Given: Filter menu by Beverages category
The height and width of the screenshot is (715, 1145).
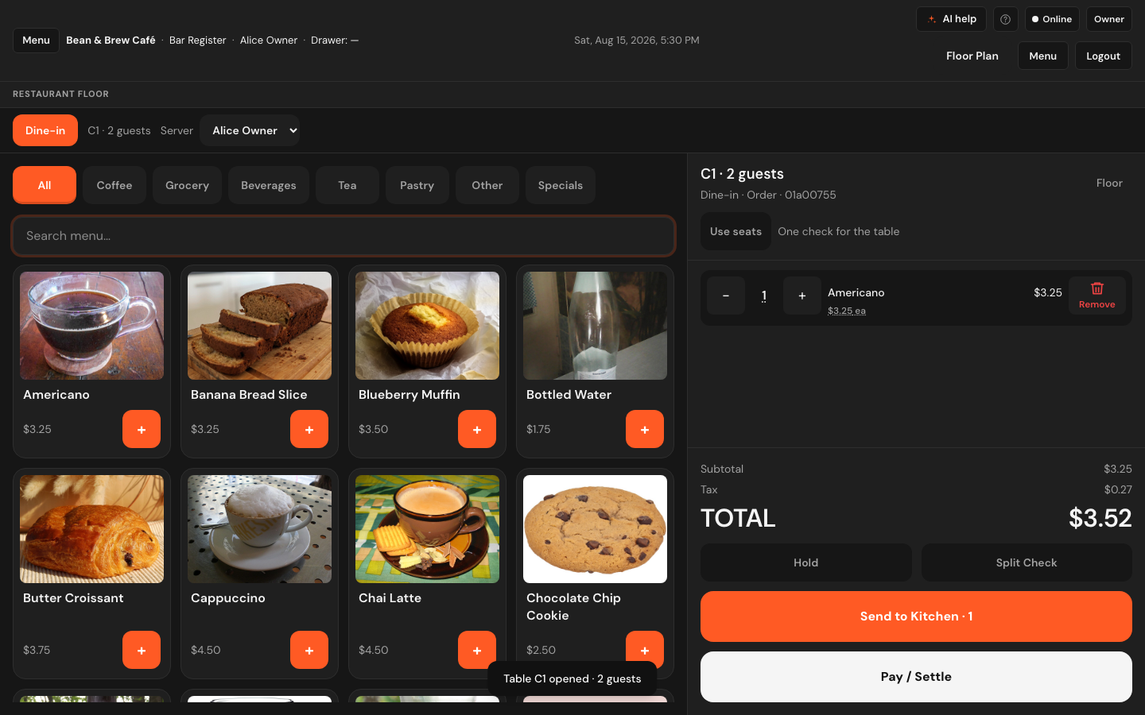Looking at the screenshot, I should pyautogui.click(x=269, y=185).
